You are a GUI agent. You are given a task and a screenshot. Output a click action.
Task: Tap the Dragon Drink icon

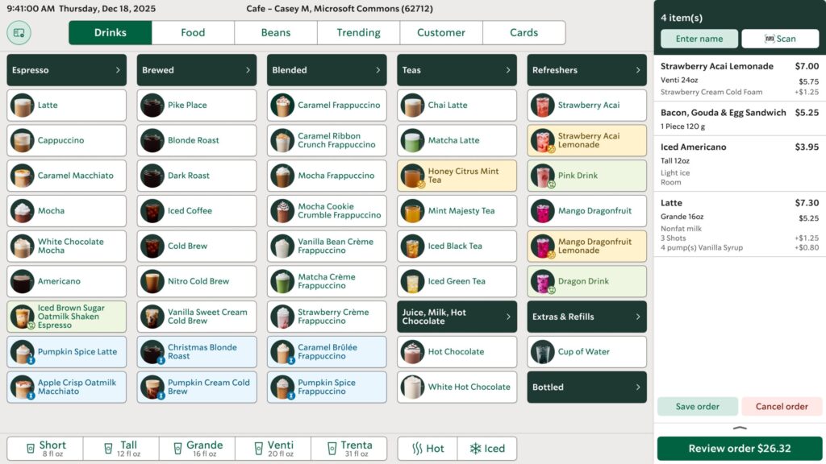click(x=543, y=281)
